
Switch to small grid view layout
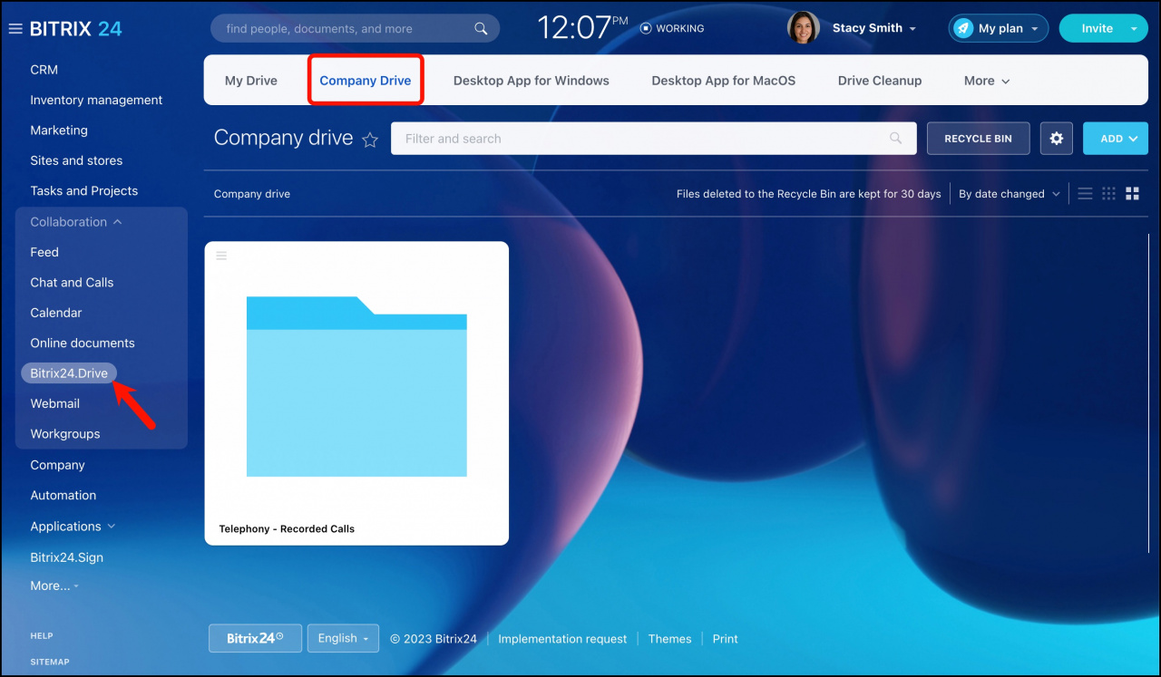tap(1108, 193)
